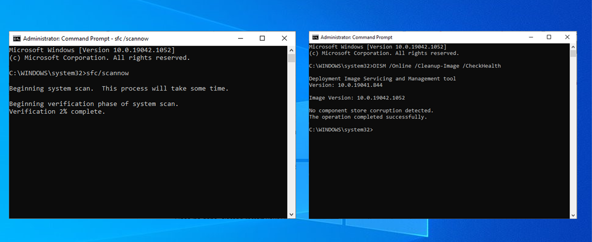The image size is (592, 242).
Task: Minimize the sfc /scannow Command Prompt window
Action: [x=240, y=38]
